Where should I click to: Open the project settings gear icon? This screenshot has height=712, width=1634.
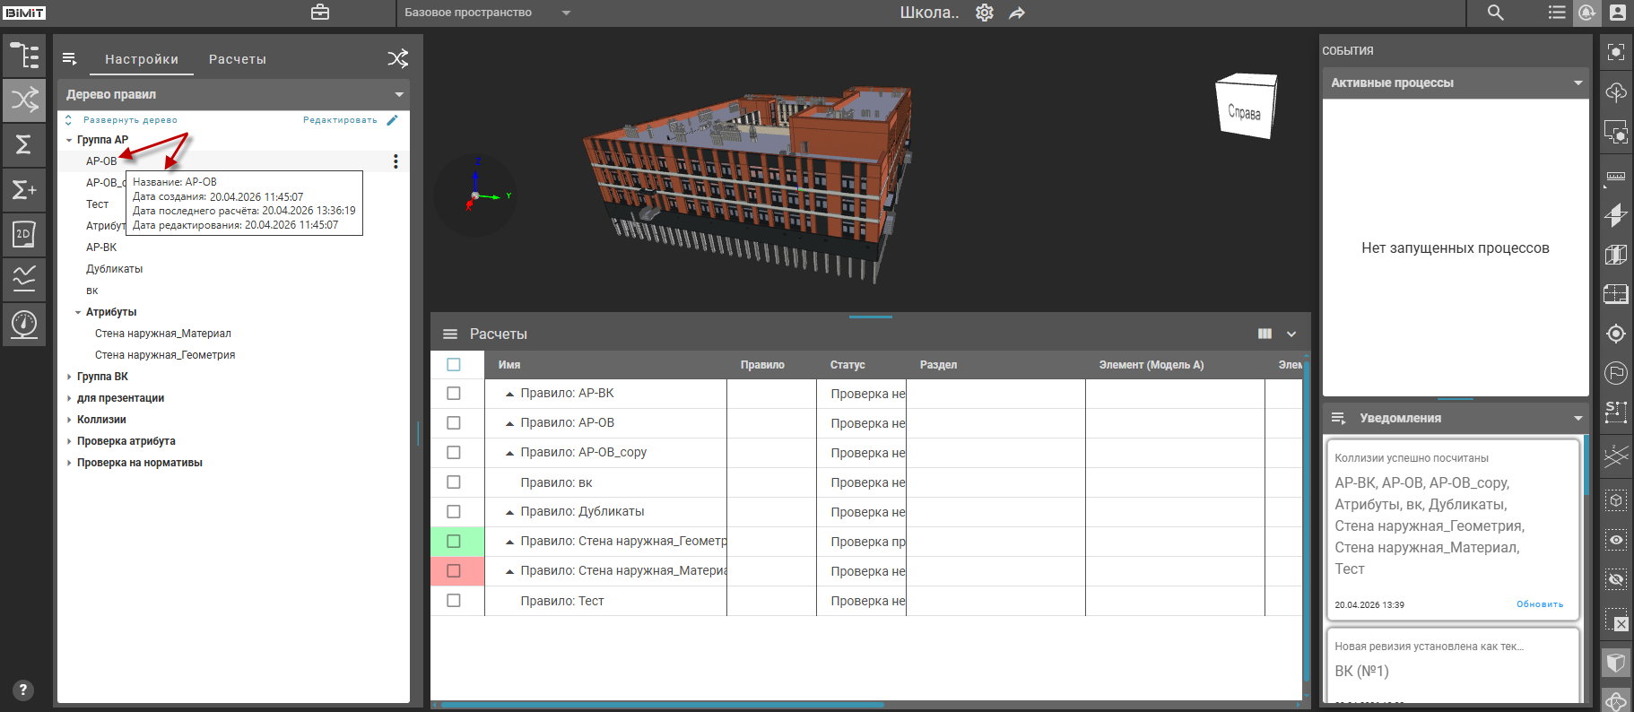tap(985, 13)
